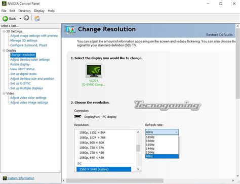Viewport: 240px width, 184px height.
Task: Select Change resolution in task tree
Action: 23,55
